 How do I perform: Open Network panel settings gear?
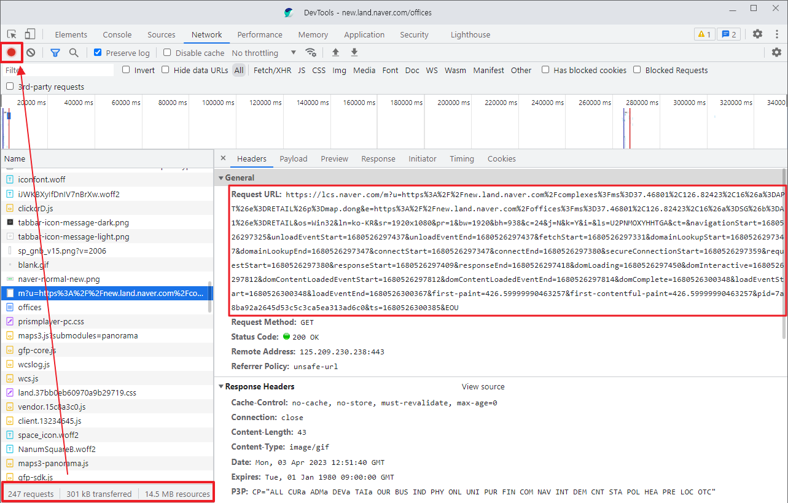click(776, 53)
